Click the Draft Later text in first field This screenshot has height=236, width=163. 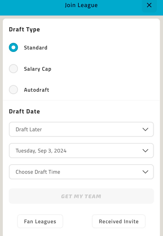pyautogui.click(x=29, y=130)
